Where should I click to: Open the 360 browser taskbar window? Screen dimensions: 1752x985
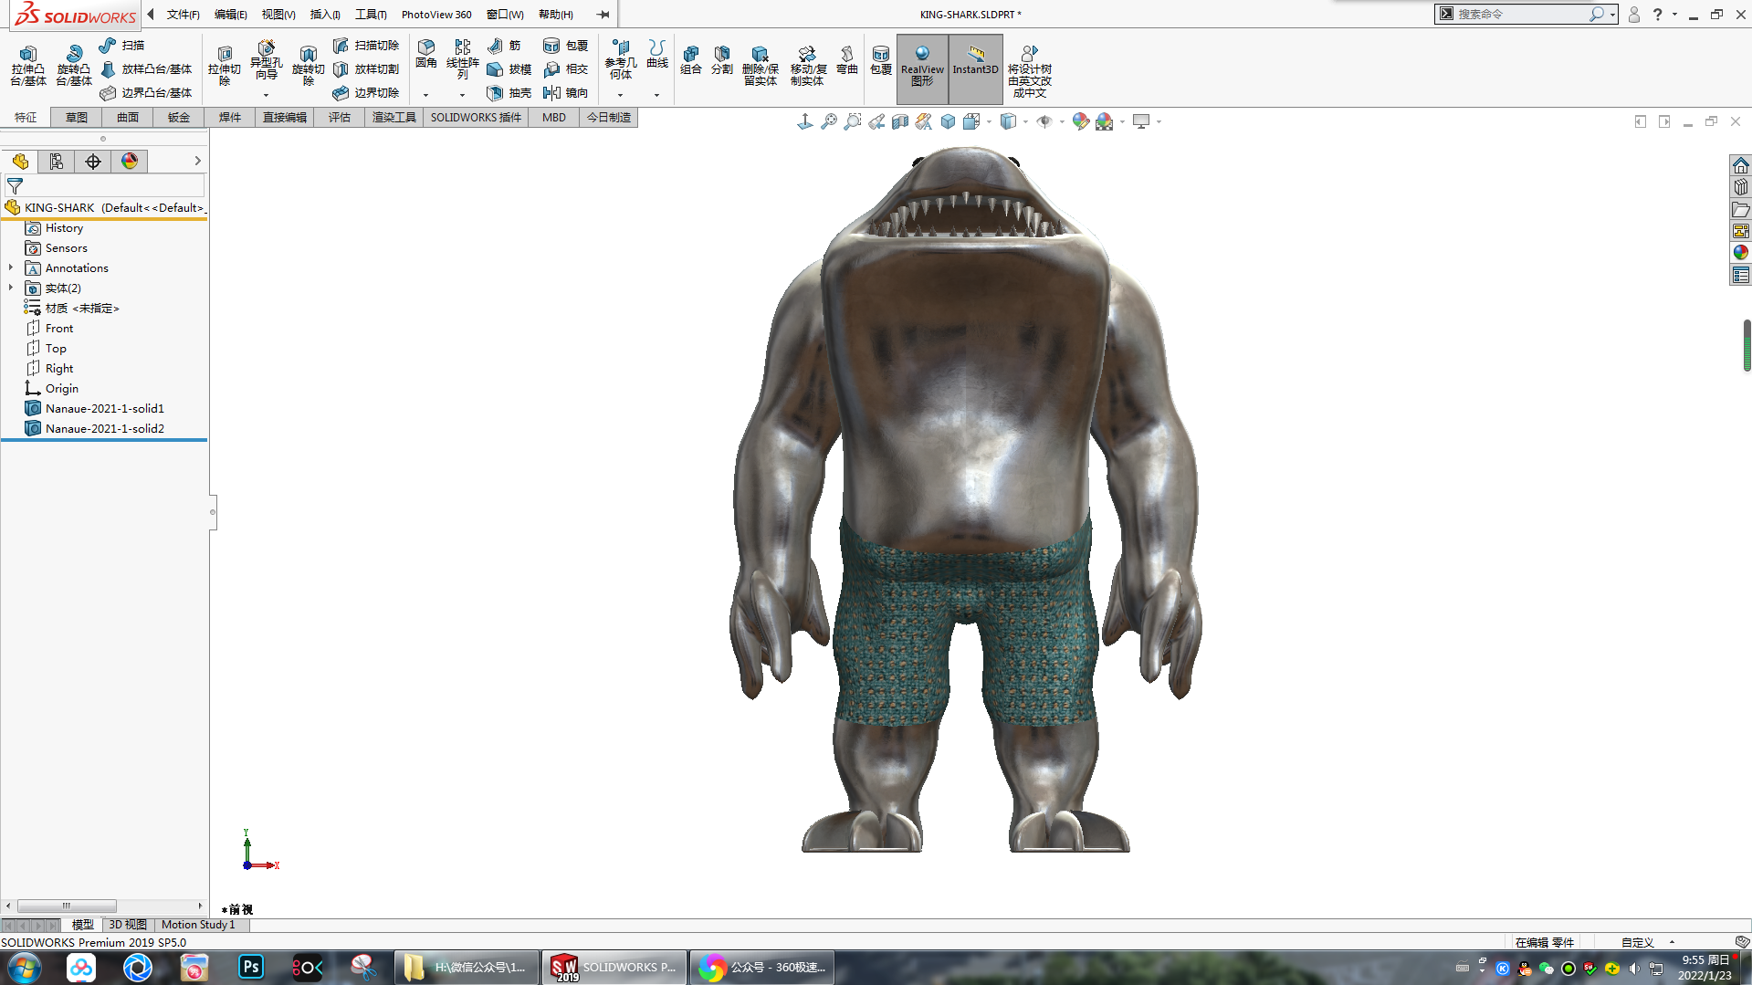[763, 968]
